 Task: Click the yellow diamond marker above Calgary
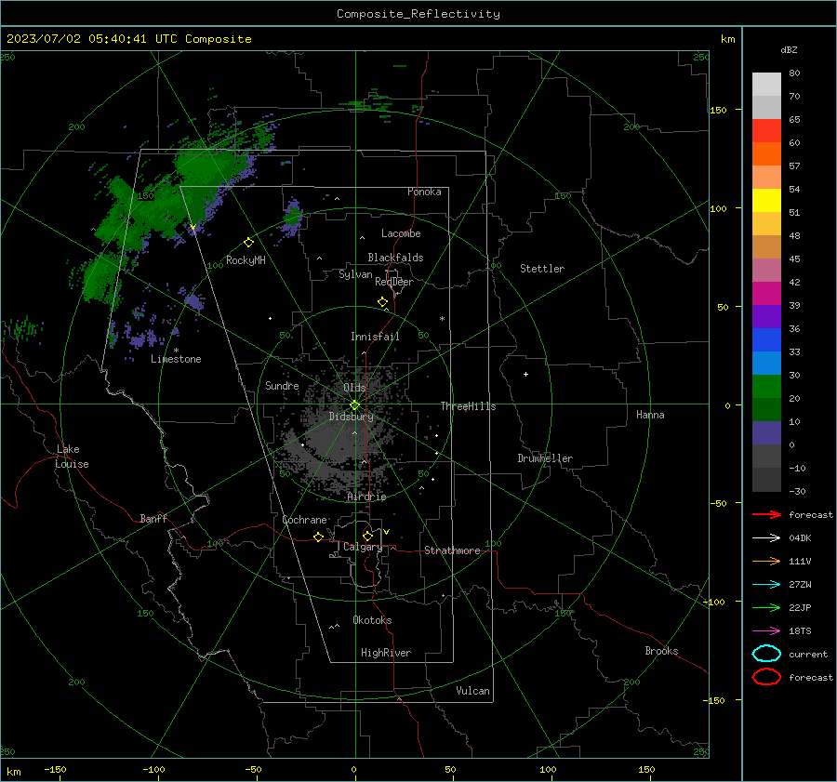click(367, 536)
